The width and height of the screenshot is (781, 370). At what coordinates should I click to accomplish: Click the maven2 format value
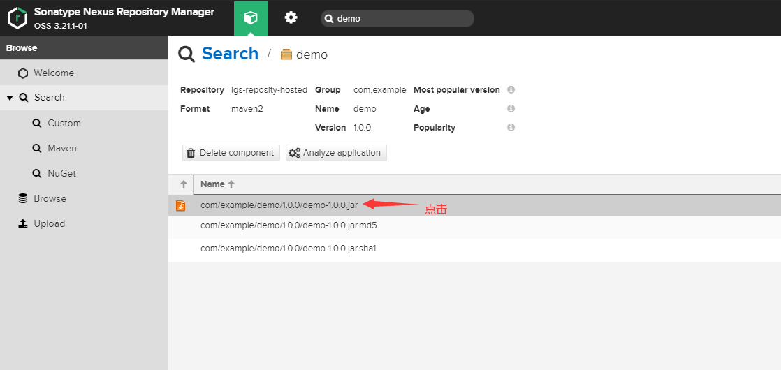tap(247, 109)
